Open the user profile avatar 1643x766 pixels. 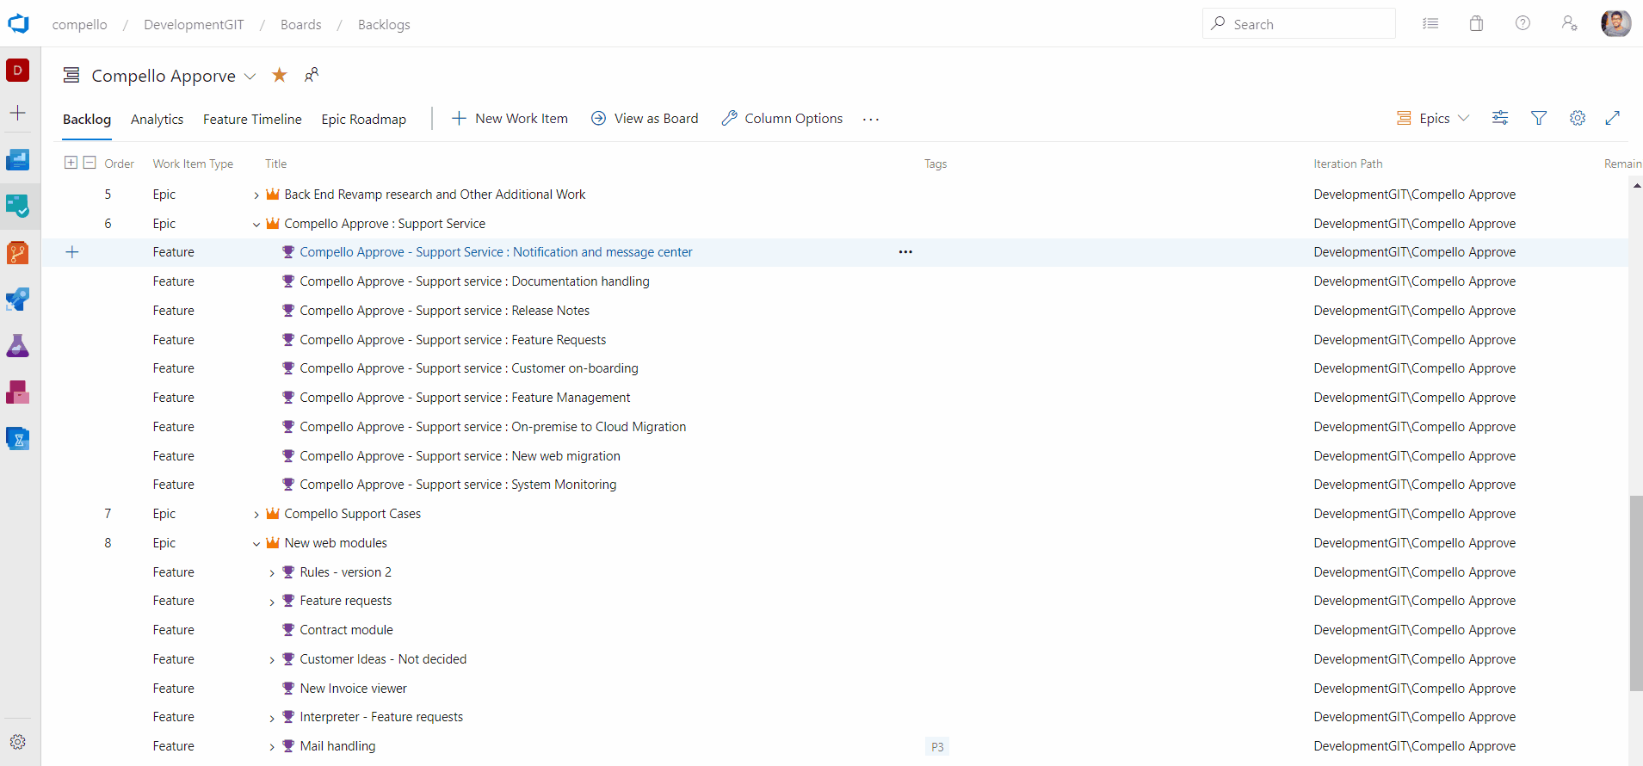point(1615,23)
